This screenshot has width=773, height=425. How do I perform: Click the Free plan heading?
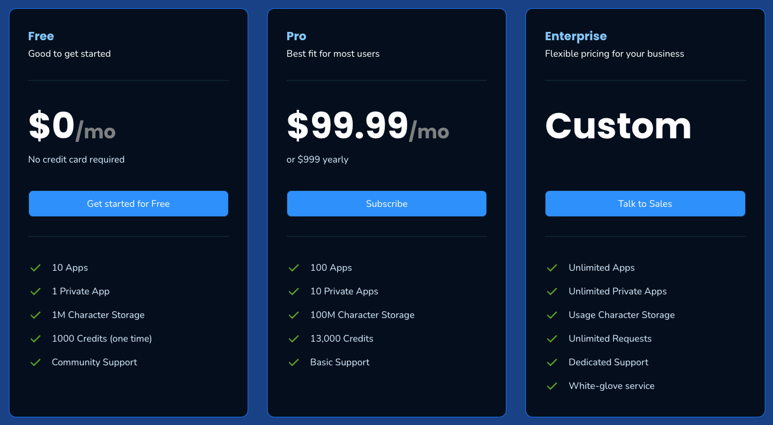[41, 36]
